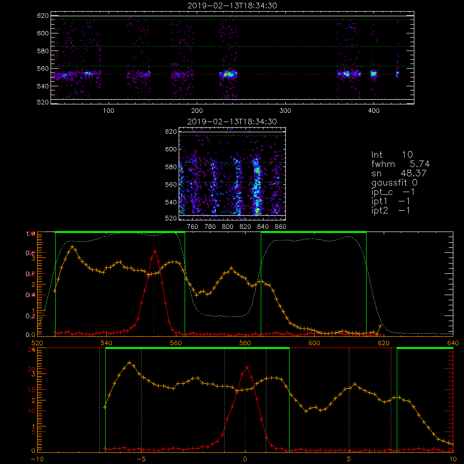
Task: Click y-axis label 540 of the wide top spectrogram
Action: [x=43, y=86]
